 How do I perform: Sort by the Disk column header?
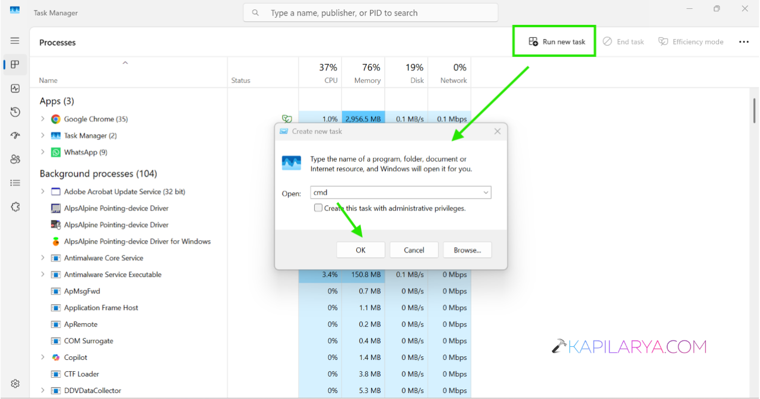point(406,73)
